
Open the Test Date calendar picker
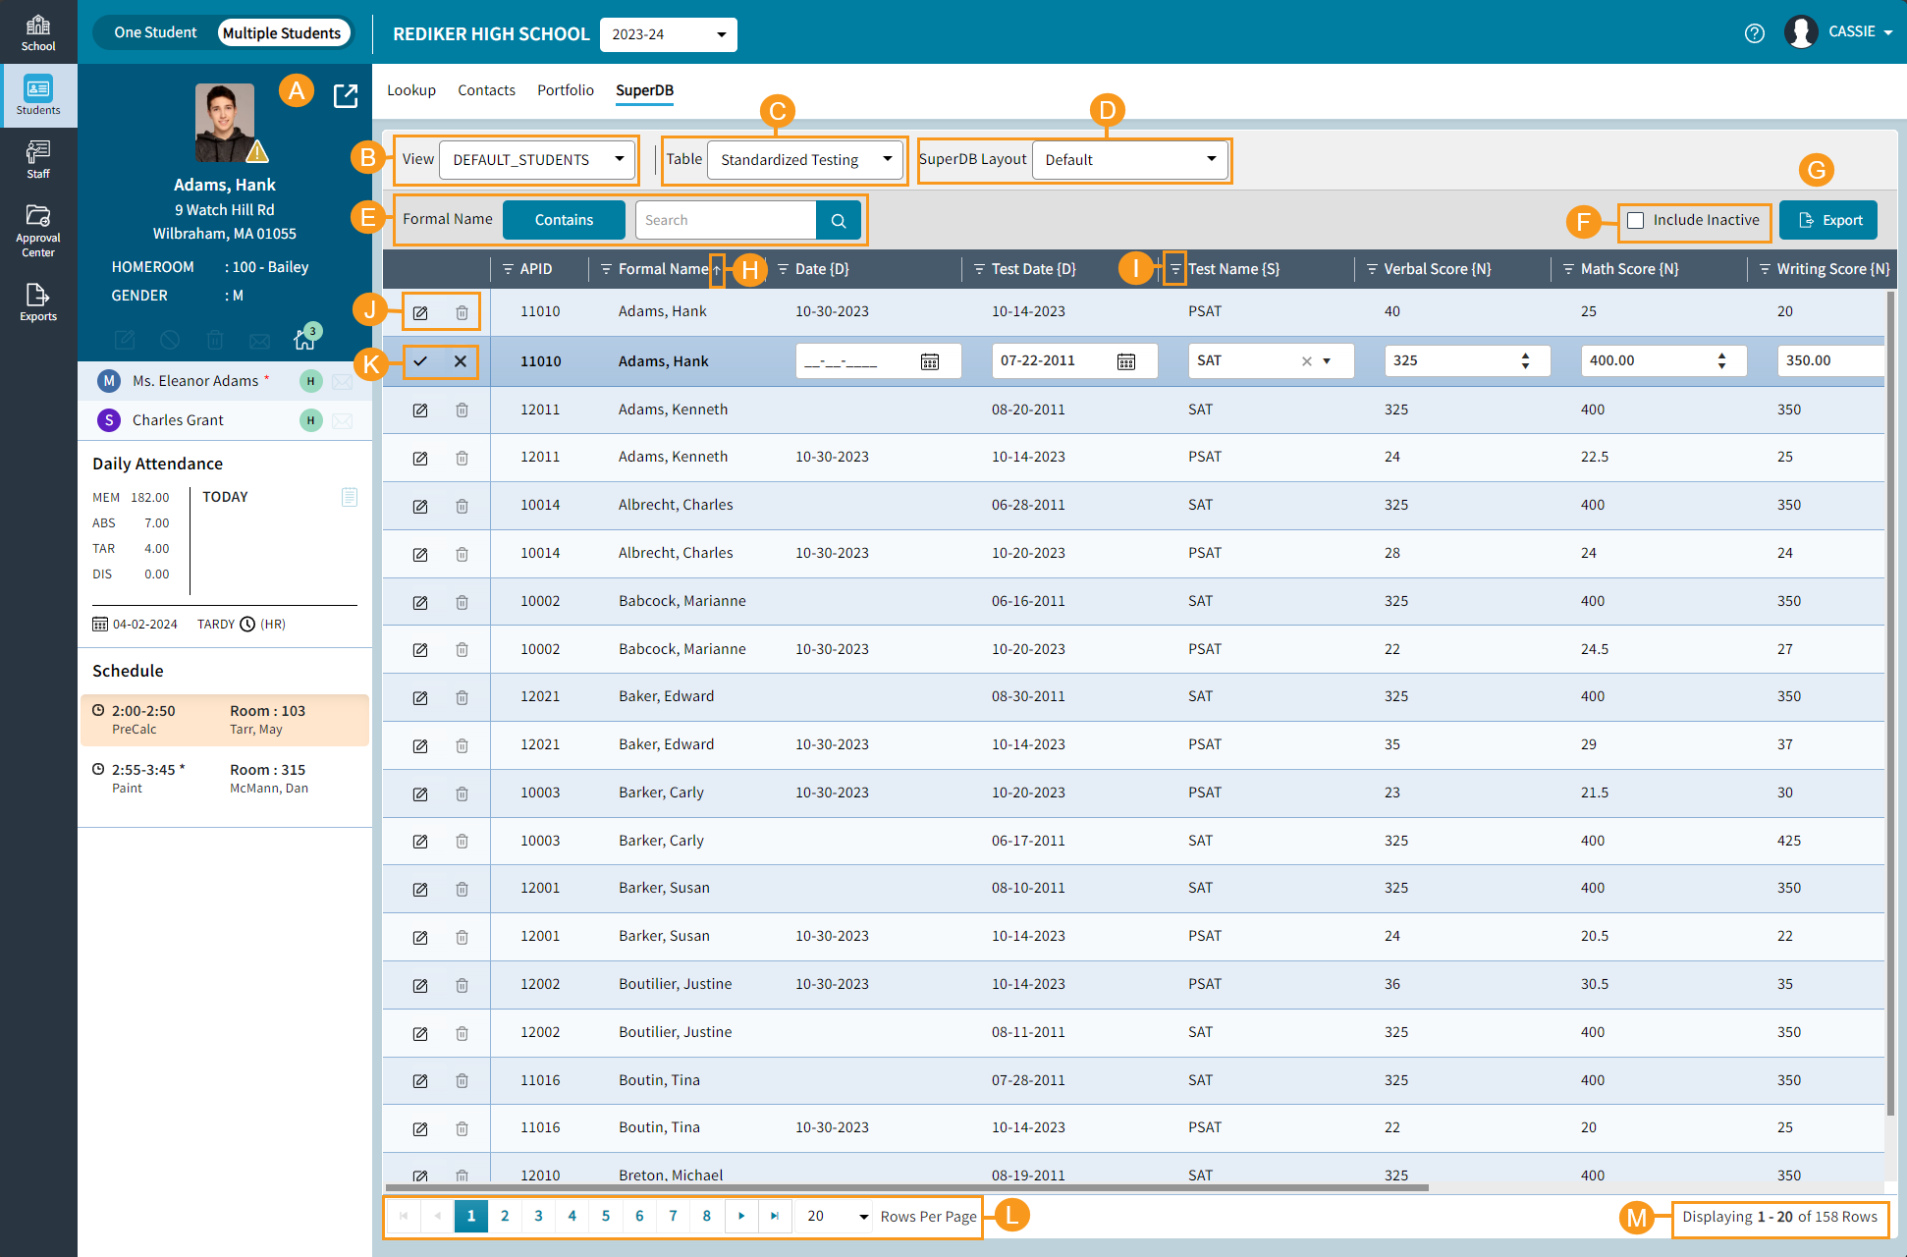(x=1126, y=361)
